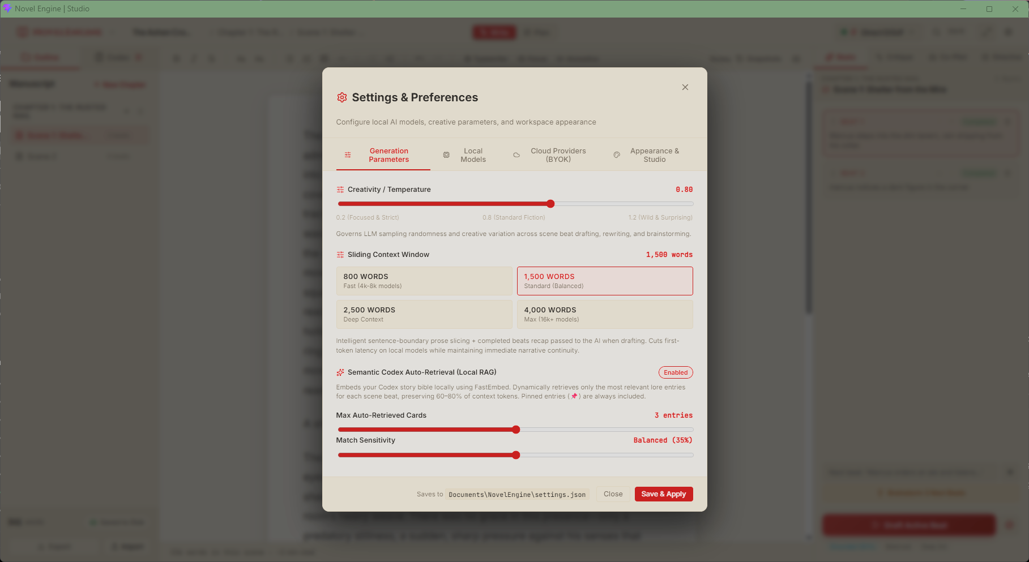Minimize the Novel Engine window

tap(963, 8)
